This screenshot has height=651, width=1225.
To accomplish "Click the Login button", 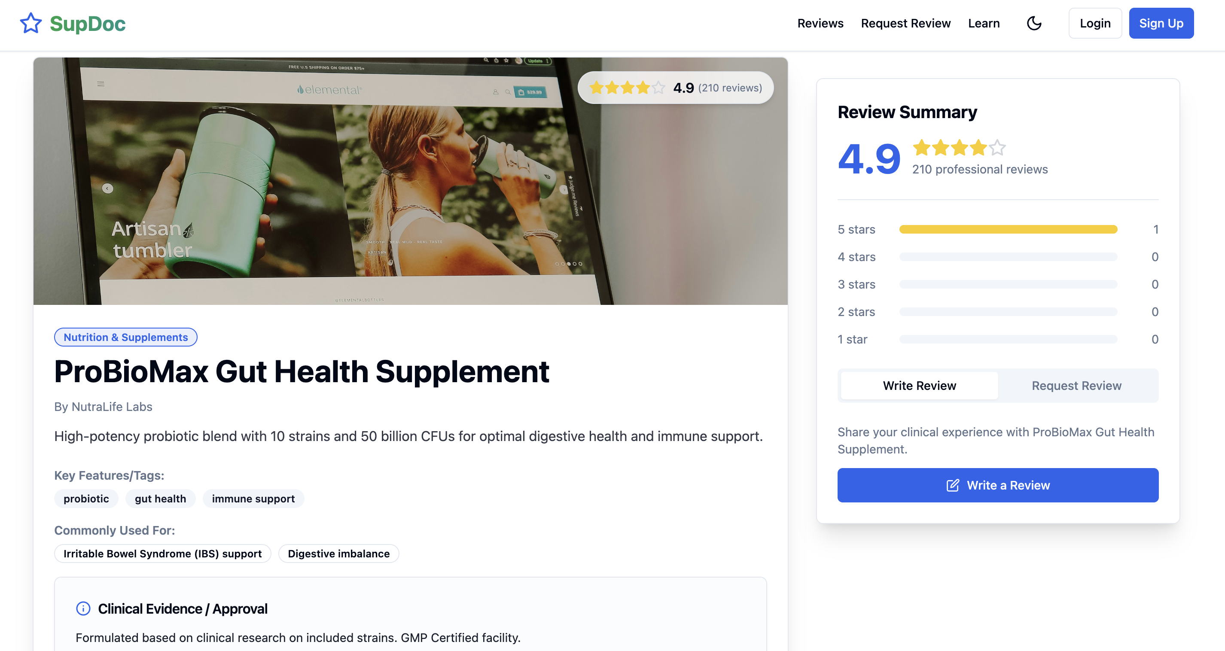I will pos(1095,23).
